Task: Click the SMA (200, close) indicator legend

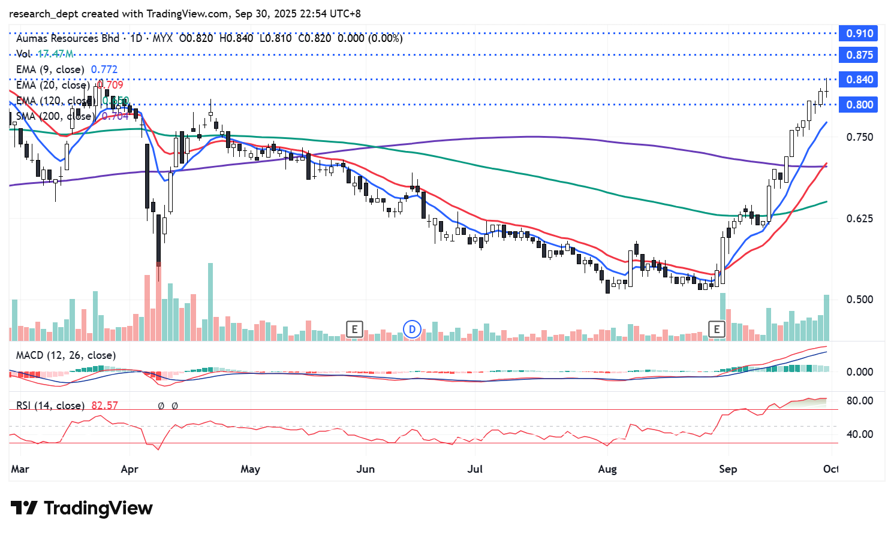Action: [x=55, y=116]
